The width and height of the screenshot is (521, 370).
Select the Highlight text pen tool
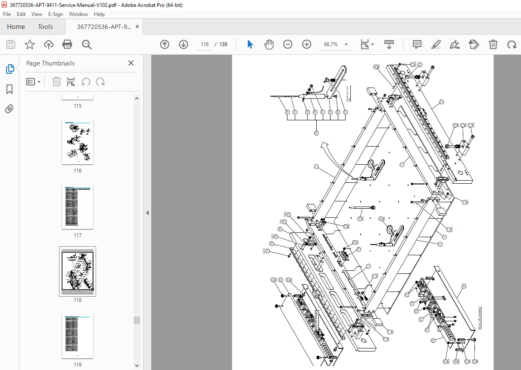tap(436, 44)
